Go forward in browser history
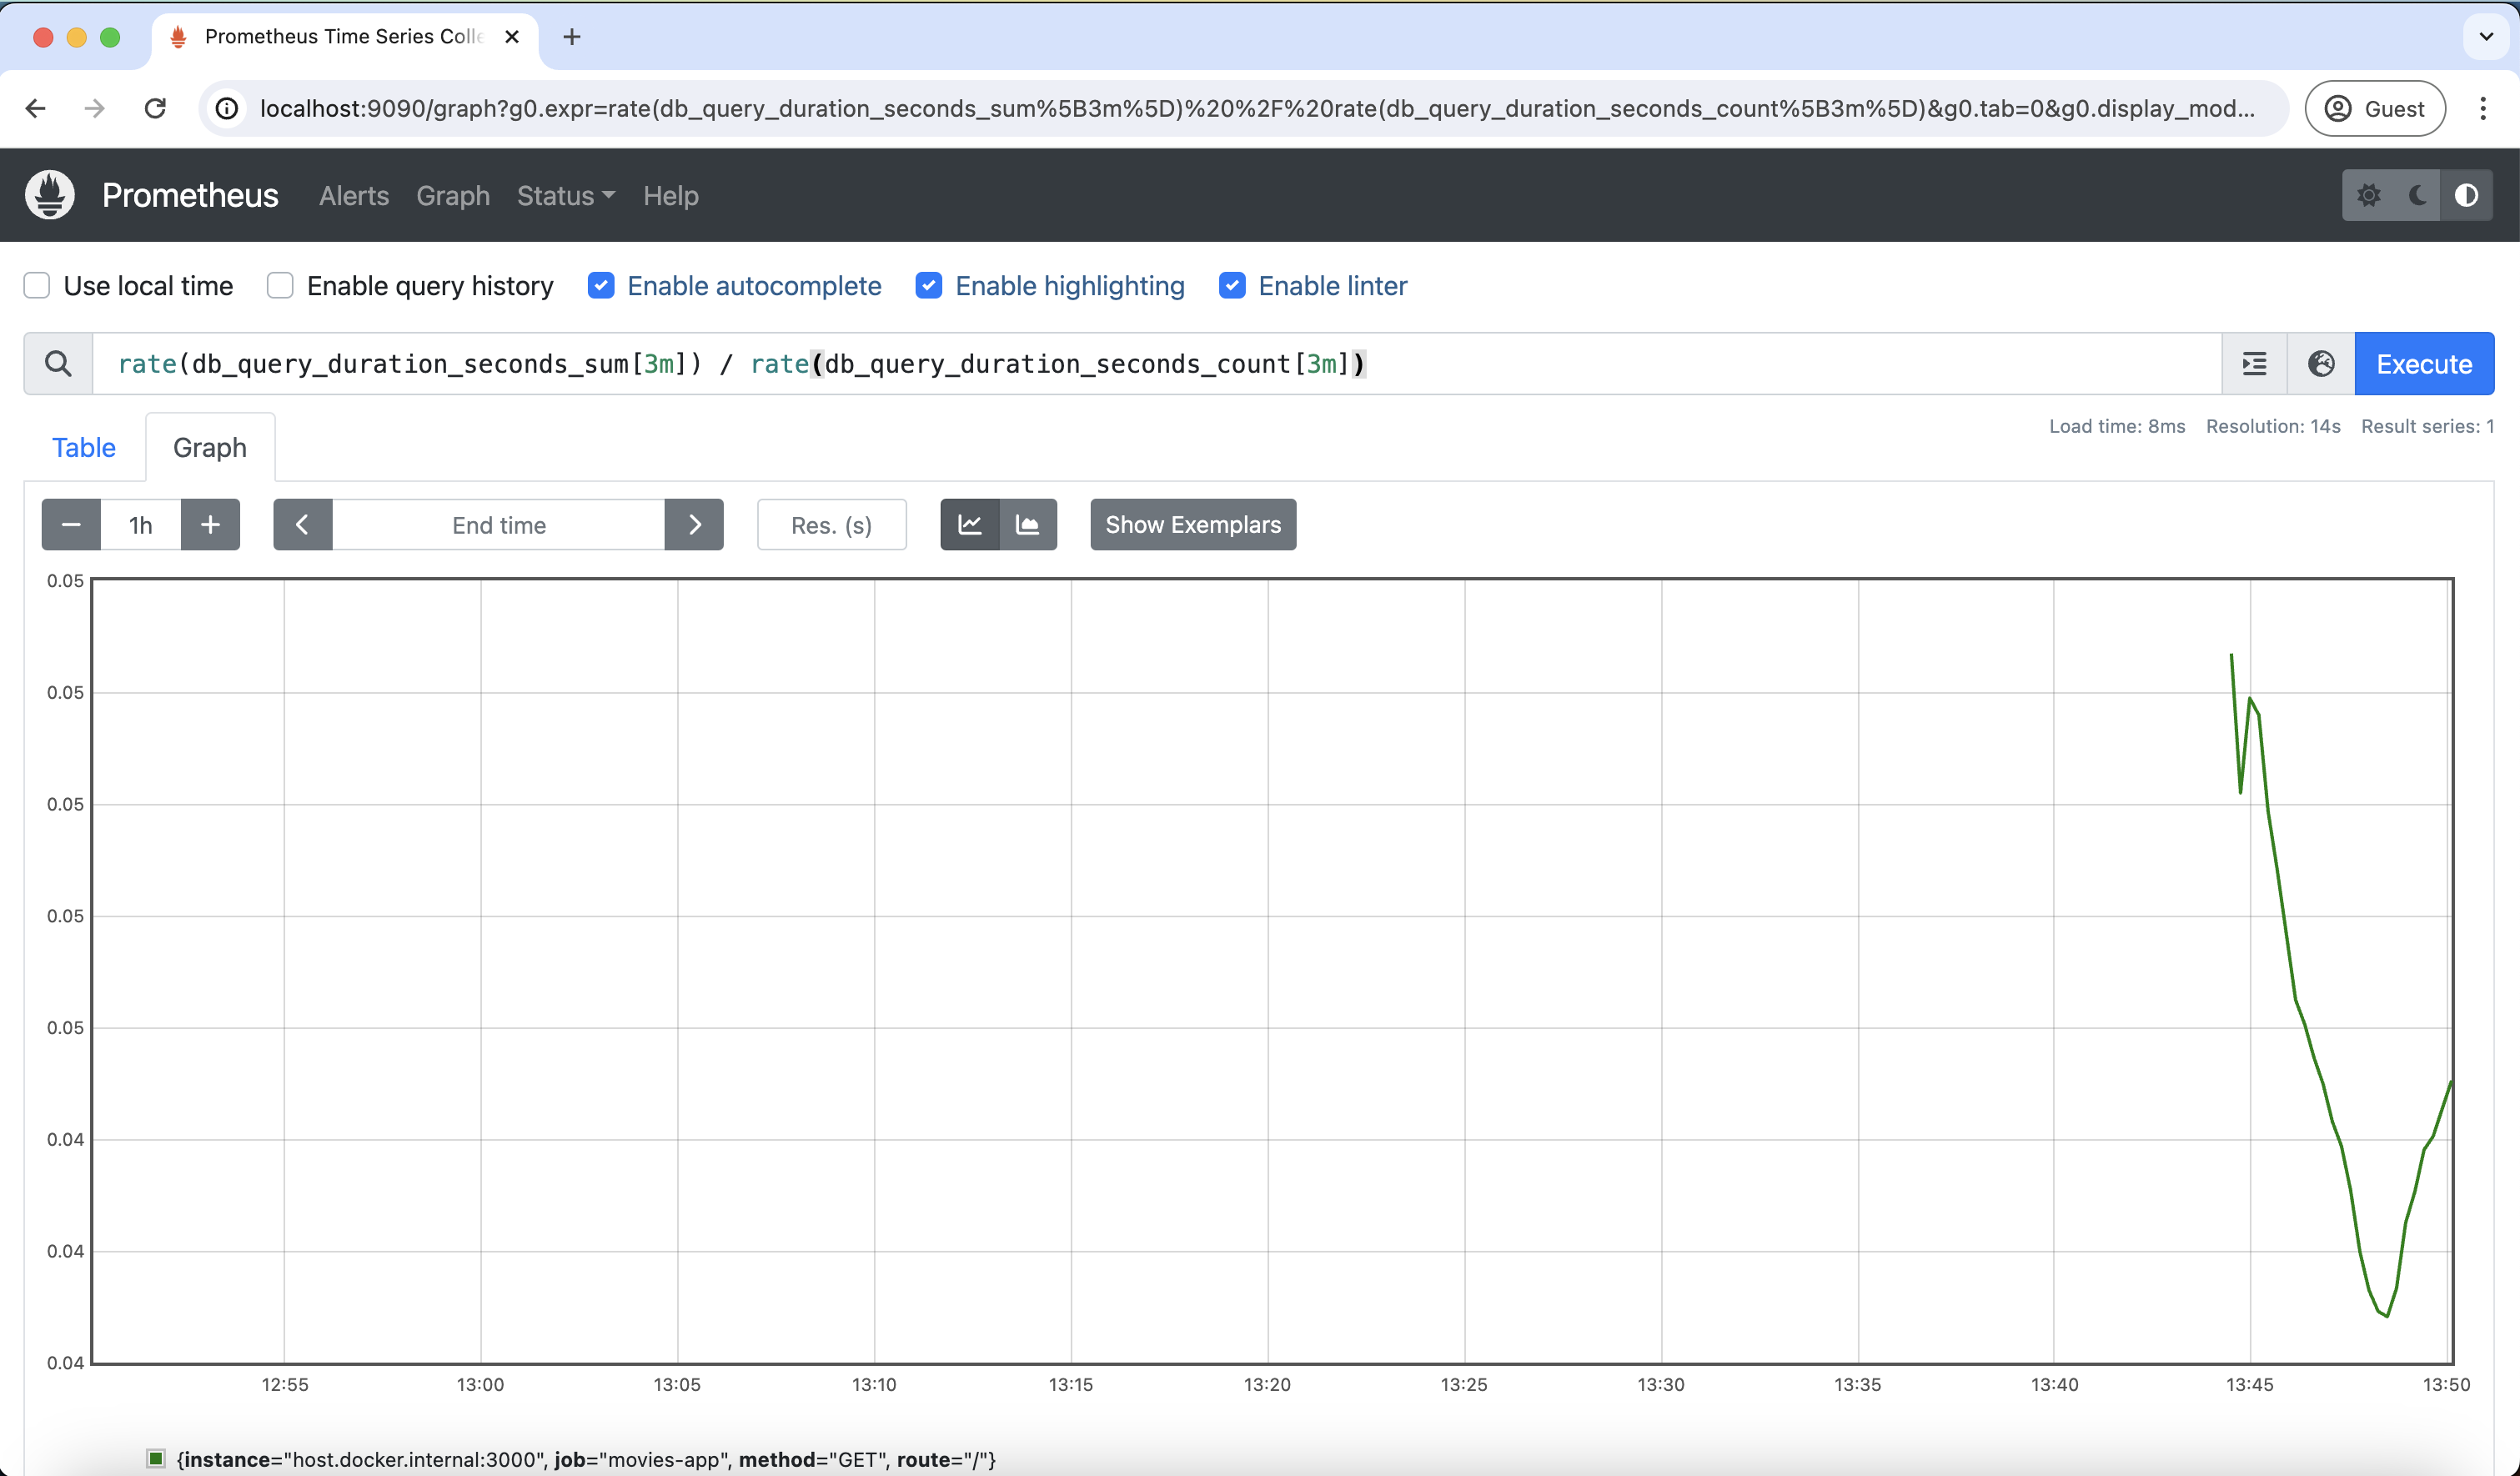Screen dimensions: 2520x1476 (x=95, y=108)
